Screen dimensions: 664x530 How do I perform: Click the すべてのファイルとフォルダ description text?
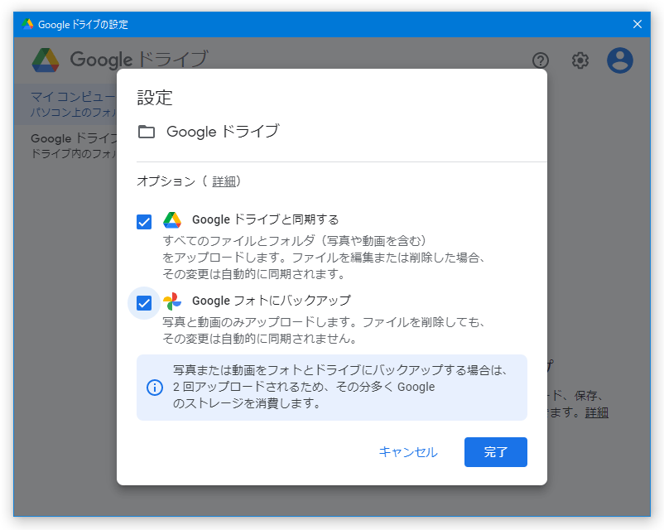[324, 258]
